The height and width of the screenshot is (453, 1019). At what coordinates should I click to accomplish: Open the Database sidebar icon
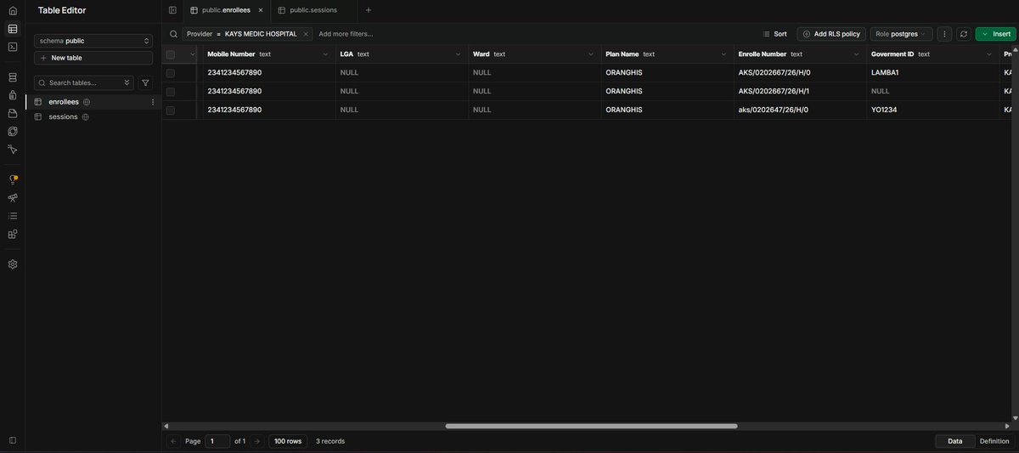pos(13,77)
